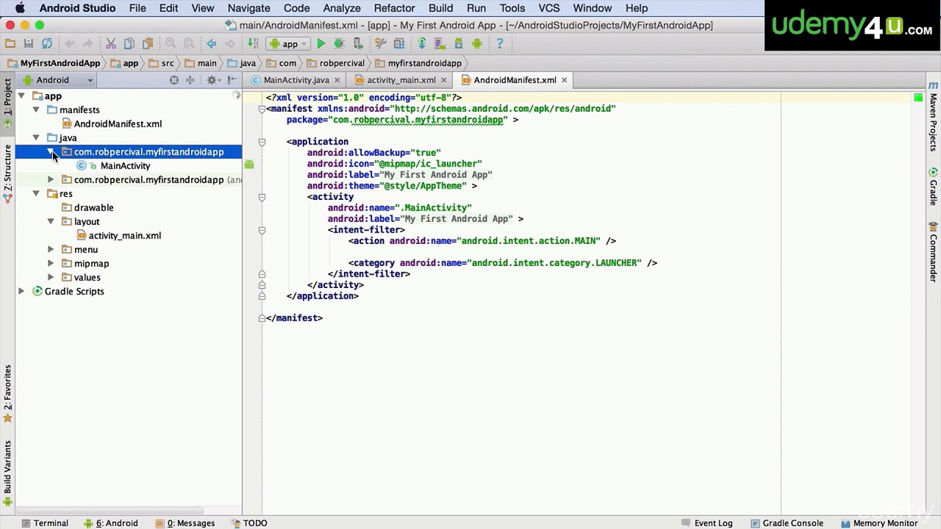Click the Open folder toolbar icon

[x=10, y=43]
